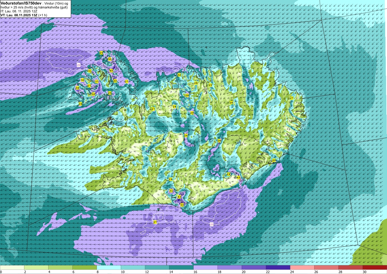Click the yellow 34 gust label in Westfjords
387x274 pixels.
coord(77,88)
